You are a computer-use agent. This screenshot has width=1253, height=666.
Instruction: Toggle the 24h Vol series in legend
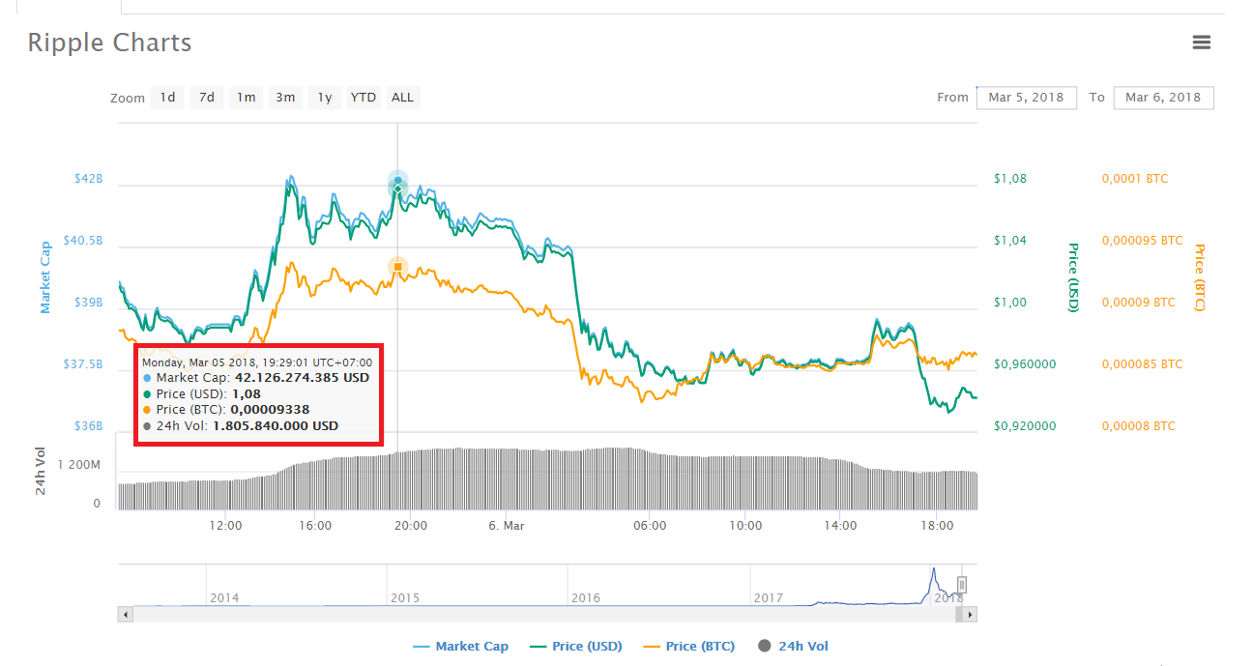pyautogui.click(x=794, y=646)
